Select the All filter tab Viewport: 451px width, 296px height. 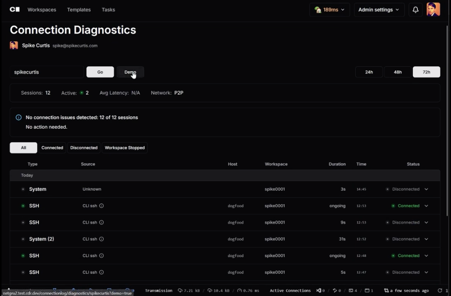click(23, 148)
